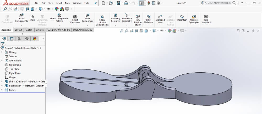This screenshot has height=114, width=262.
Task: Switch to the SOLIDWORKS Add-Ins tab
Action: coord(59,30)
